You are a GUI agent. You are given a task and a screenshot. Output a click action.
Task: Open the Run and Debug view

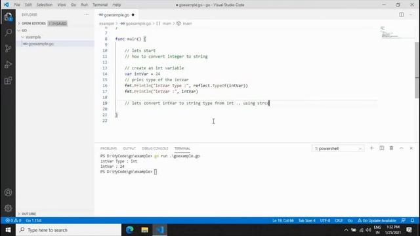click(x=8, y=64)
